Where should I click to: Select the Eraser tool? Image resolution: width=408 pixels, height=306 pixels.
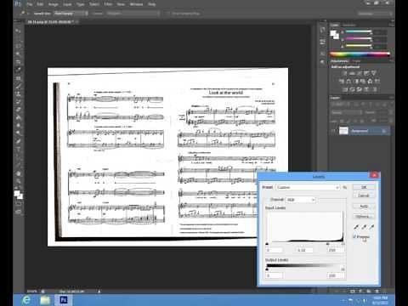tap(18, 110)
